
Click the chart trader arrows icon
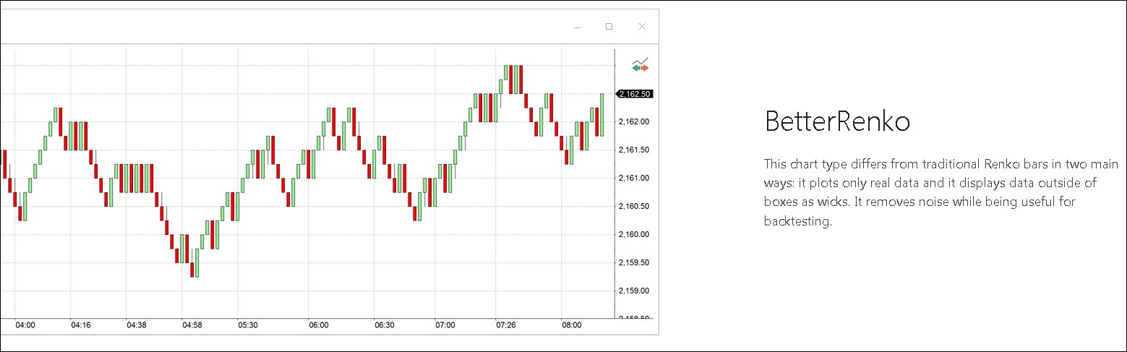pos(640,65)
